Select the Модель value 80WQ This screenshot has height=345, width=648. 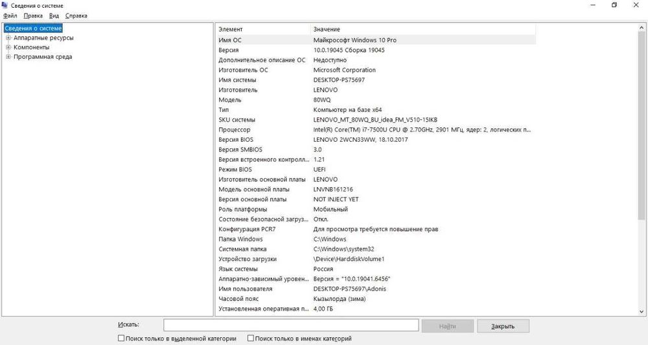tap(322, 100)
